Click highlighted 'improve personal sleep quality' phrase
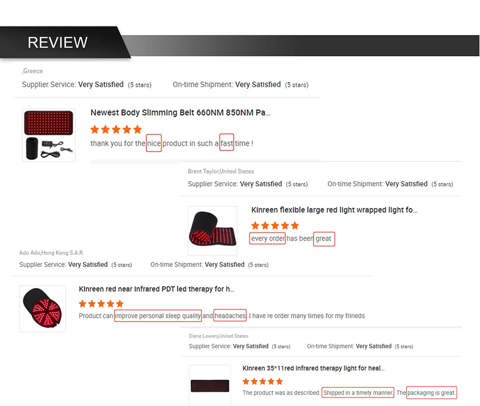 tap(158, 315)
